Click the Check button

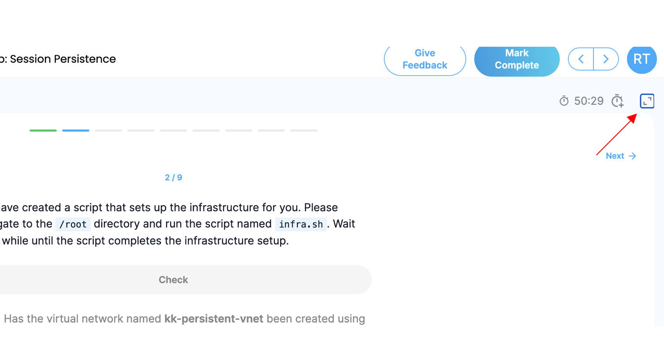pyautogui.click(x=173, y=280)
